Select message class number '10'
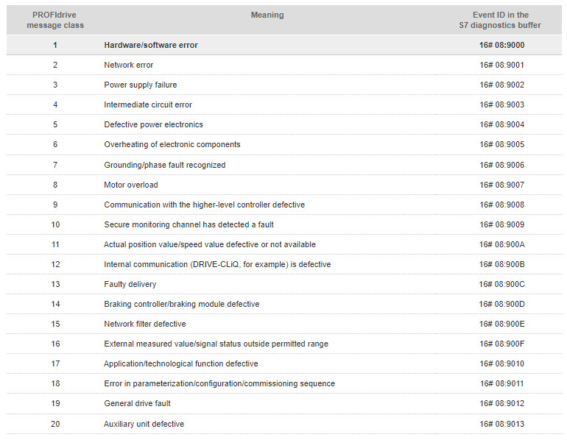567x440 pixels. point(55,224)
